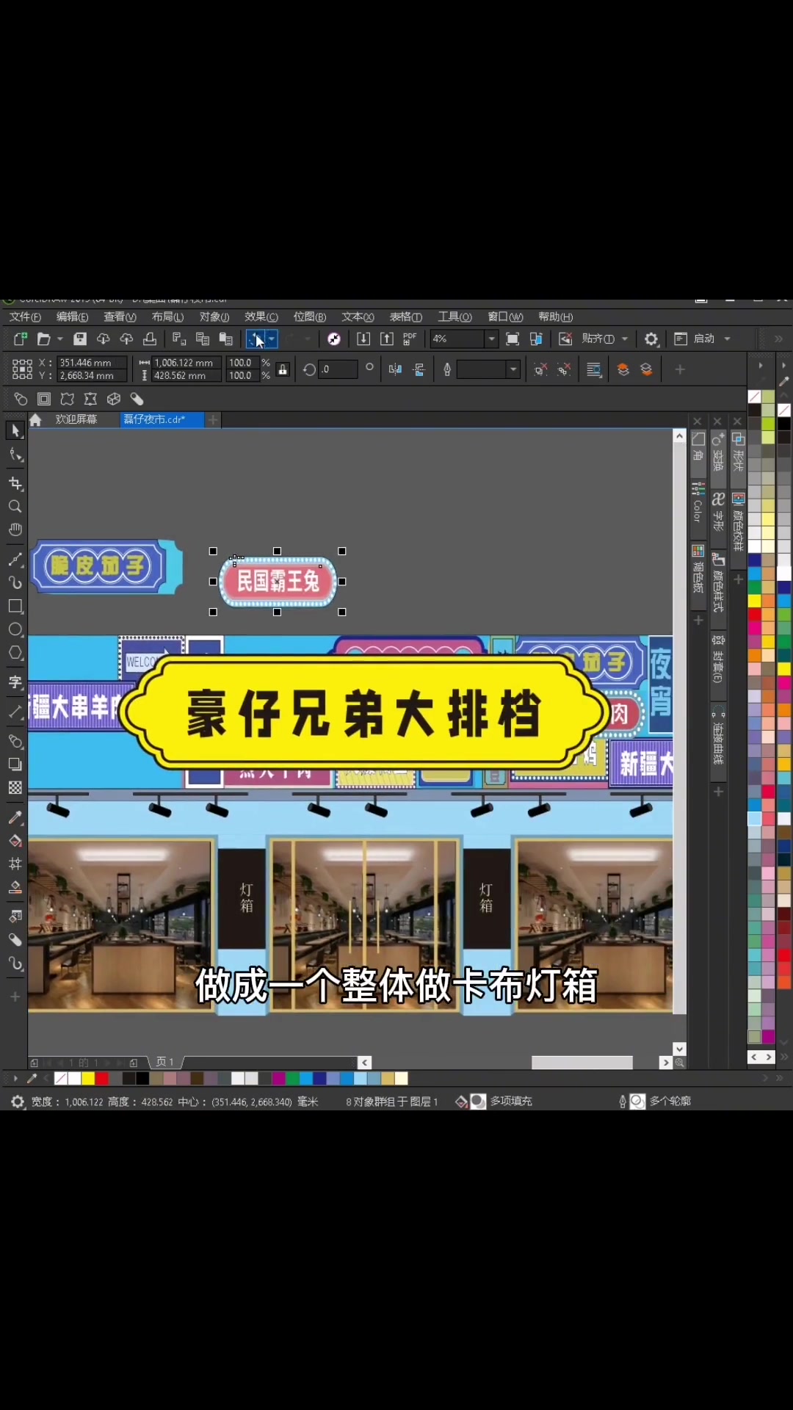Click the vertical scroll up arrow
Image resolution: width=793 pixels, height=1410 pixels.
coord(679,436)
